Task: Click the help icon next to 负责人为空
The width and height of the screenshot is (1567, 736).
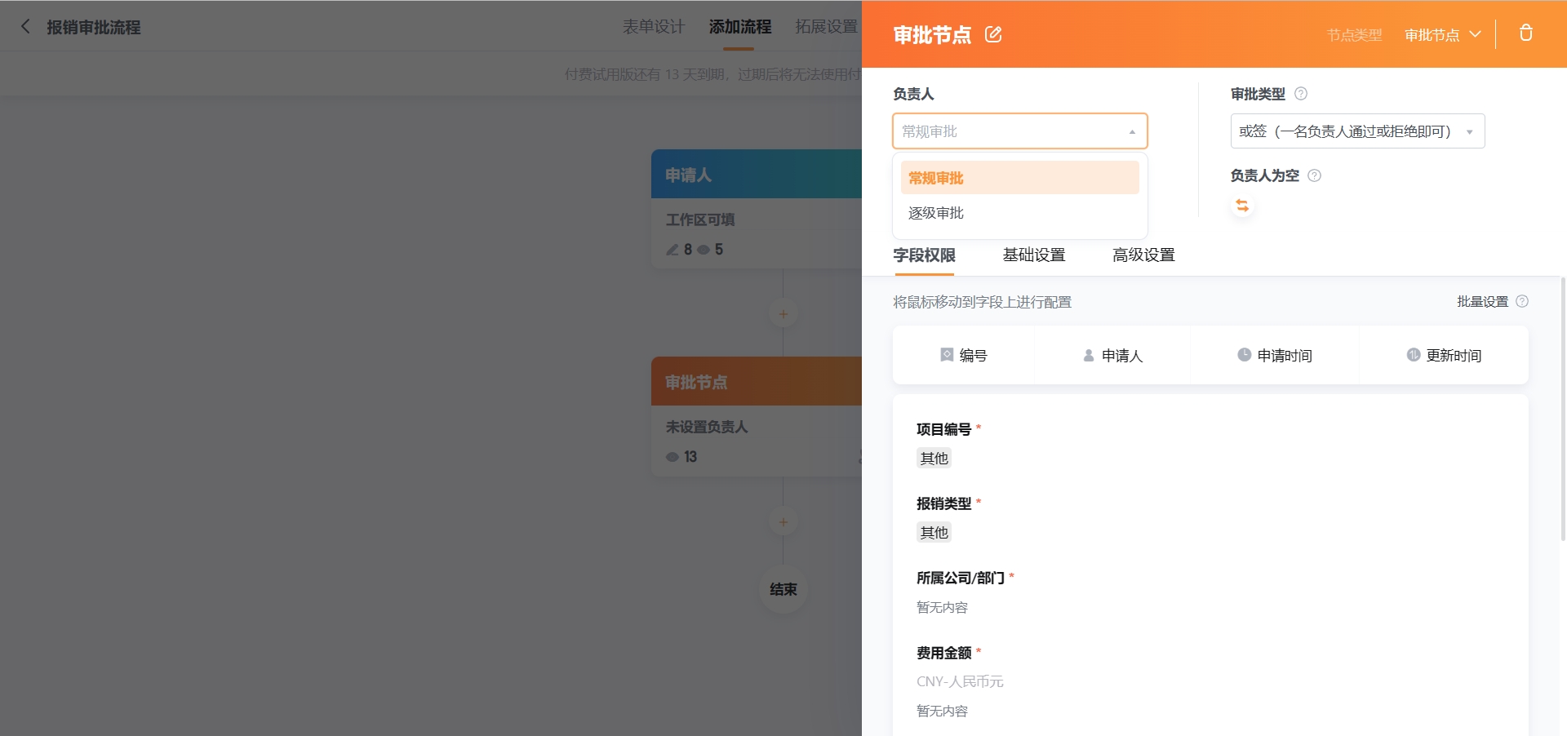Action: pos(1314,175)
